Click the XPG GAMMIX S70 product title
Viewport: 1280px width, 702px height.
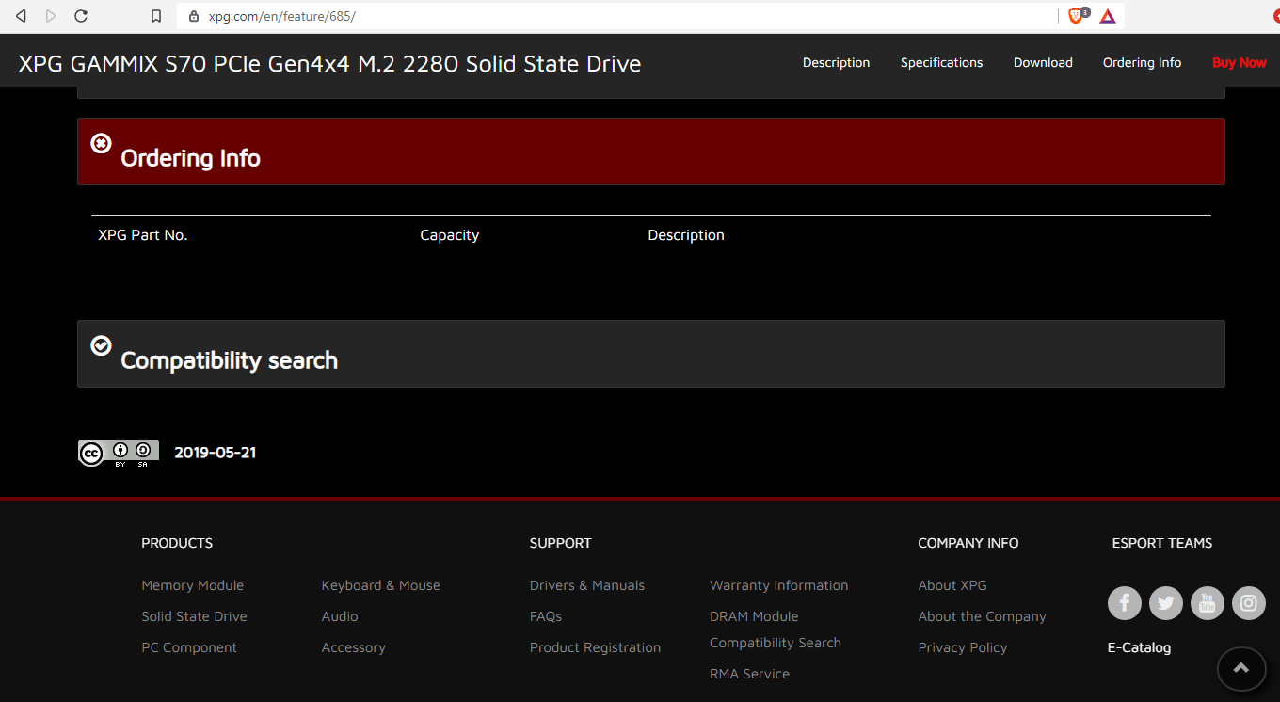(x=329, y=64)
